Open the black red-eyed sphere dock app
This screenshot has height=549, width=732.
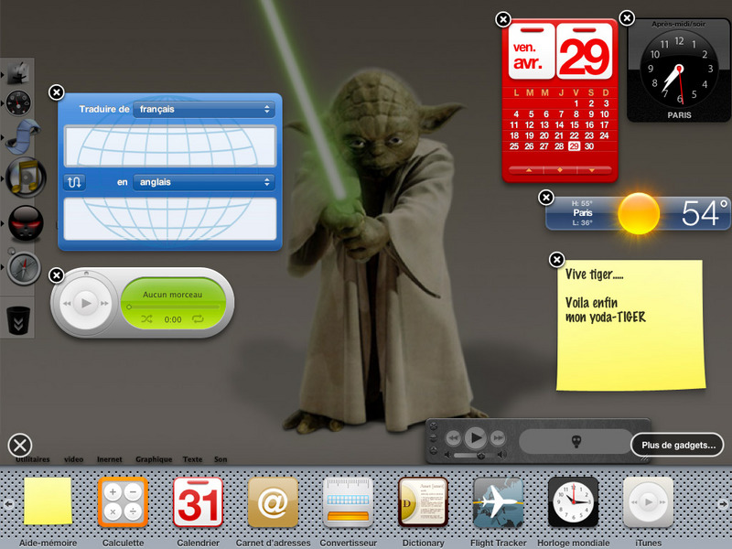pos(26,223)
